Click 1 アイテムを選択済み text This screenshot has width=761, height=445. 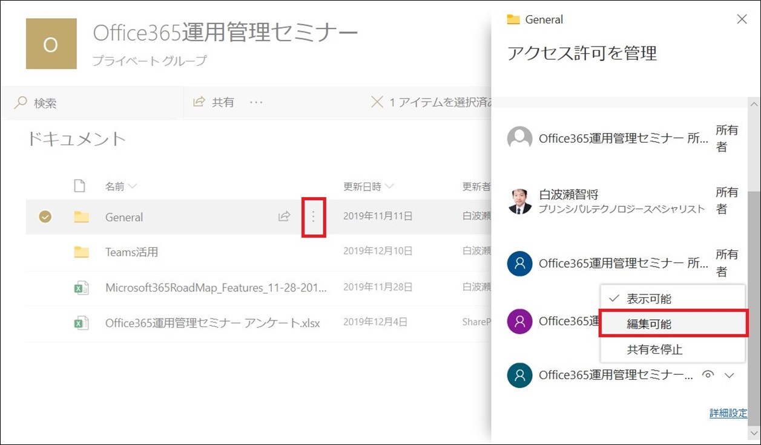point(441,103)
